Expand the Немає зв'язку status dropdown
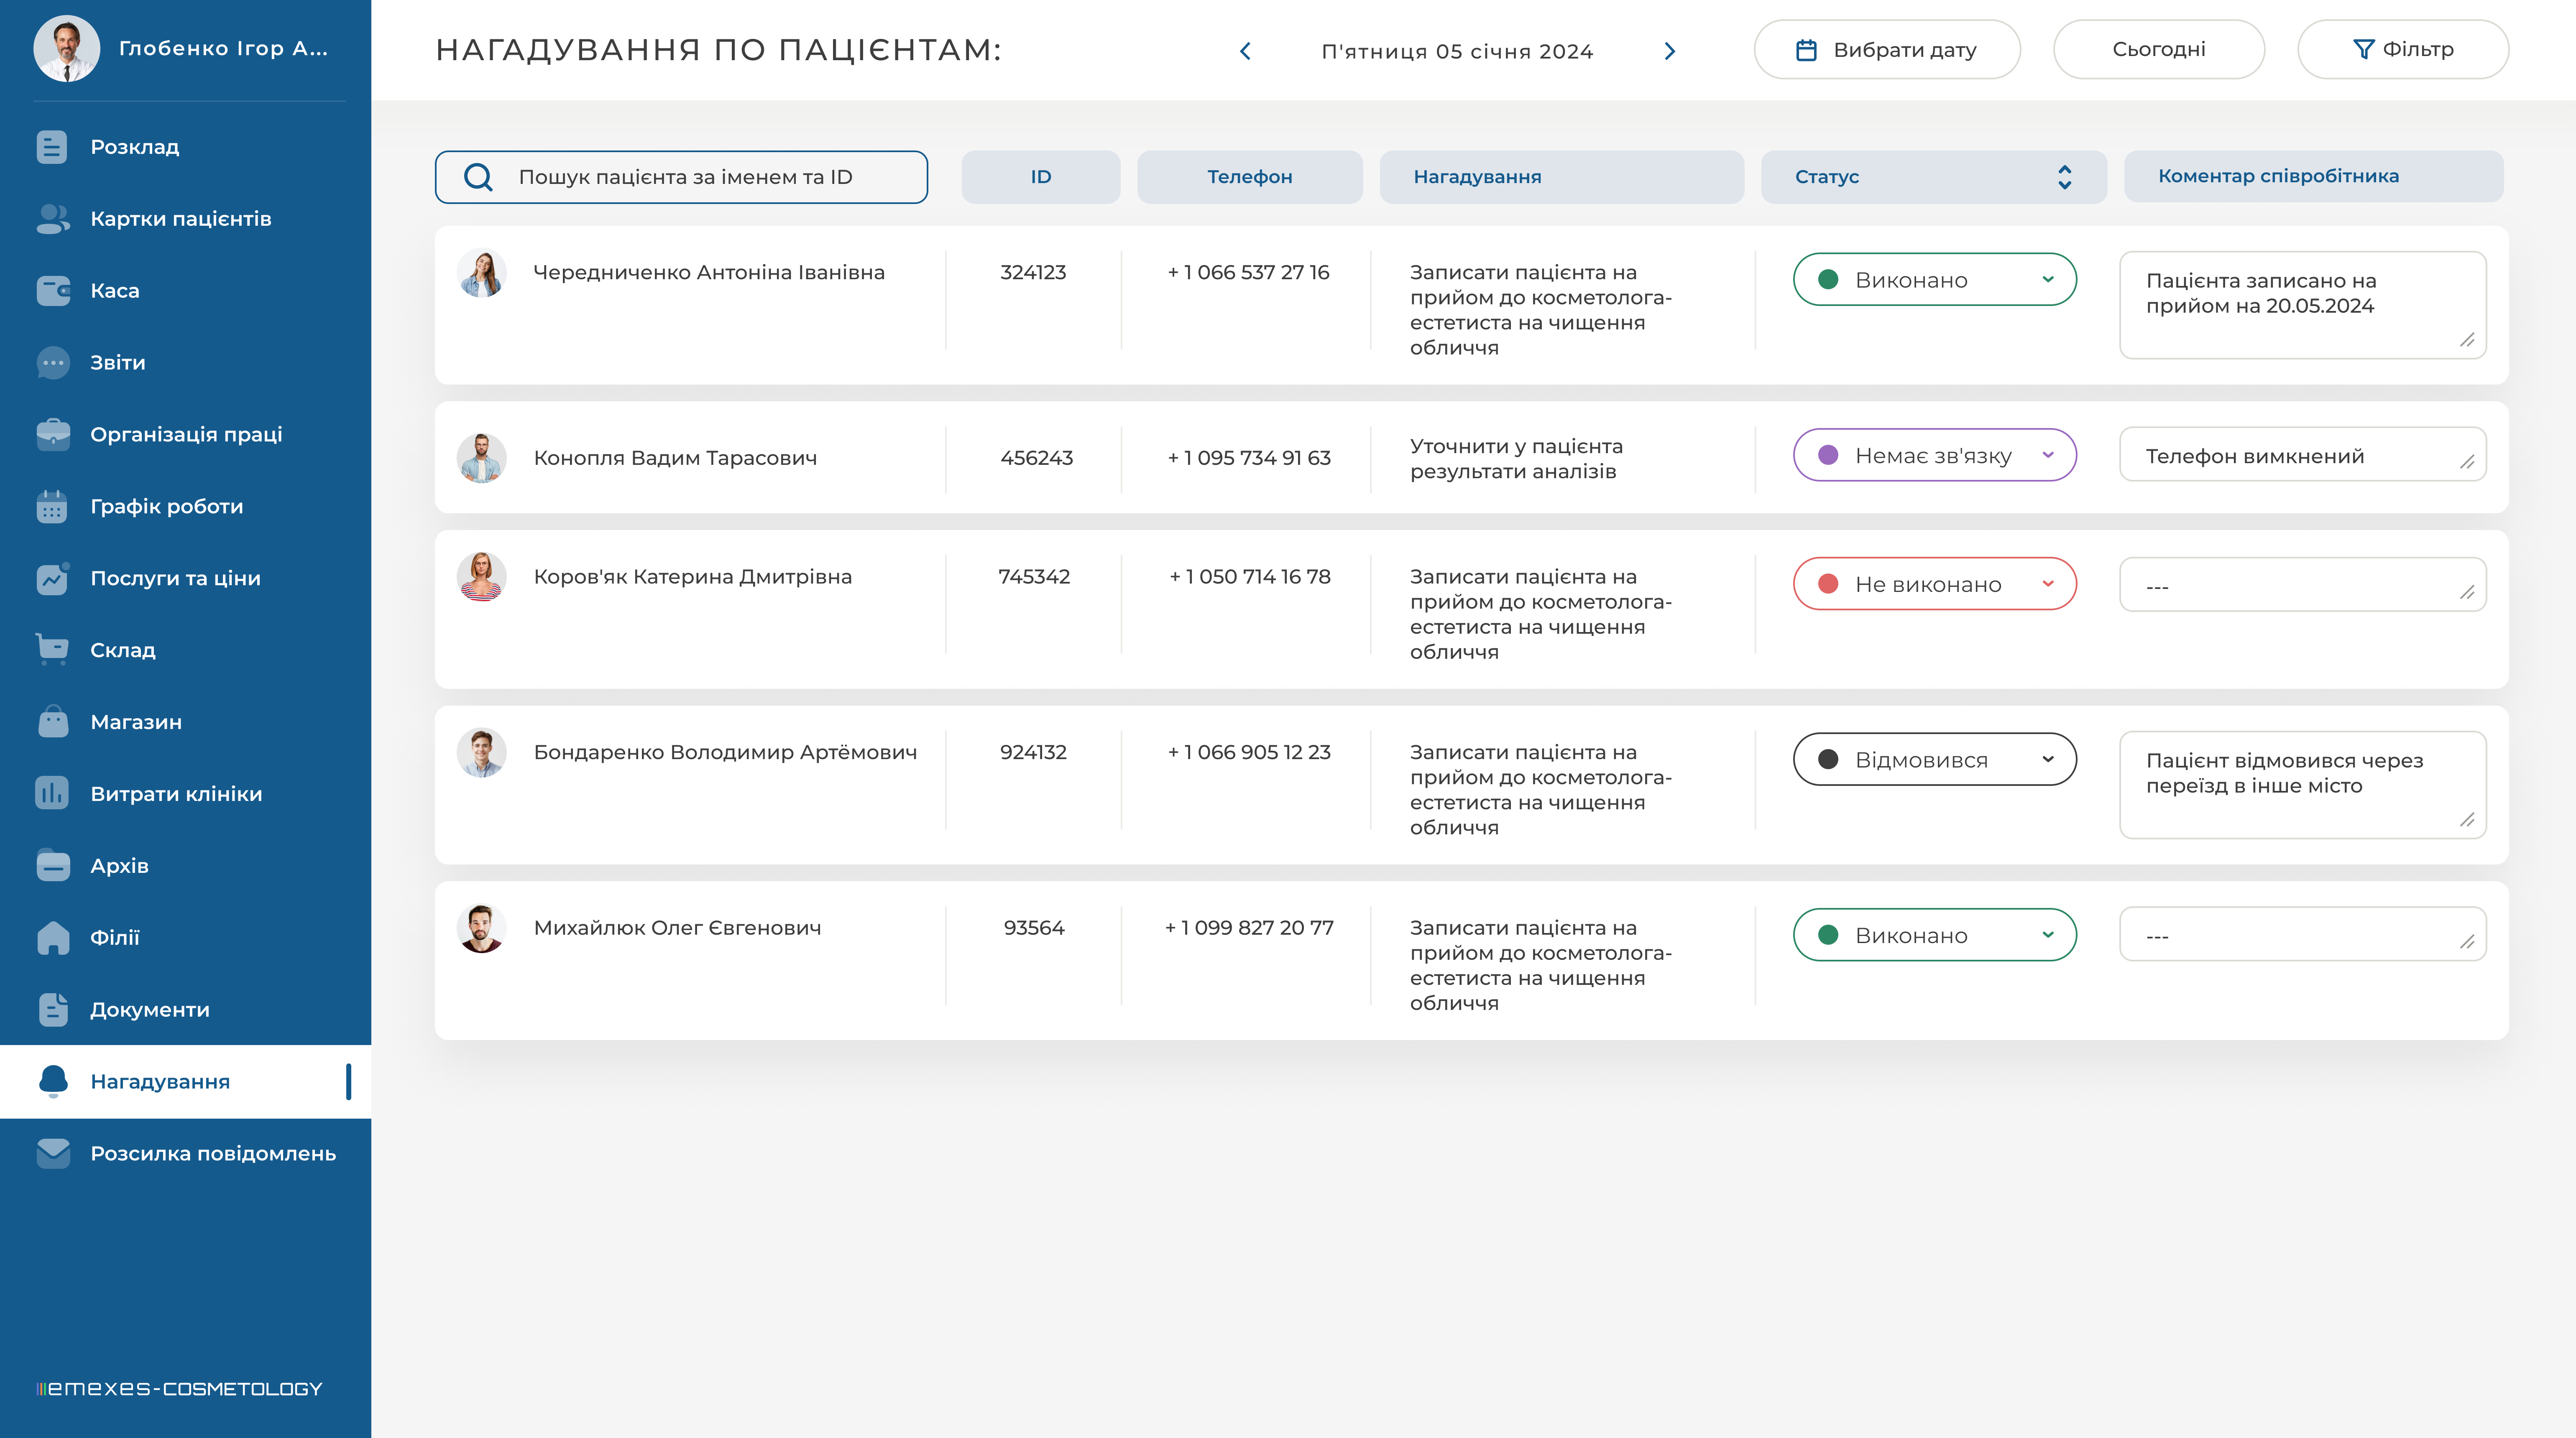2576x1438 pixels. [x=1934, y=456]
